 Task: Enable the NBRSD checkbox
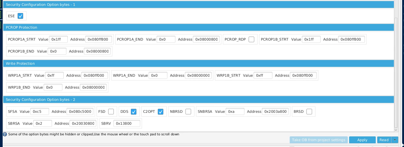pos(188,111)
